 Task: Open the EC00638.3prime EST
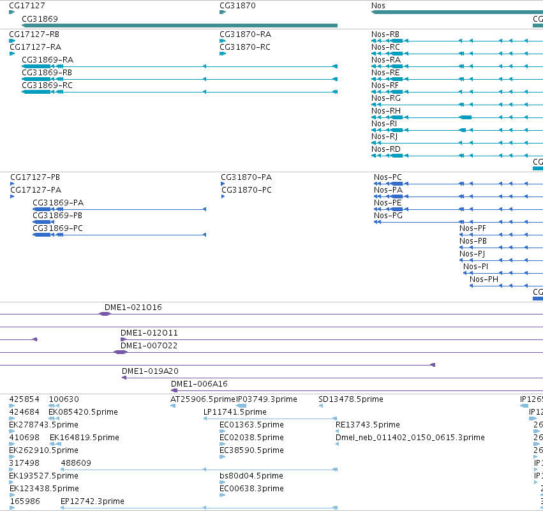pos(251,489)
